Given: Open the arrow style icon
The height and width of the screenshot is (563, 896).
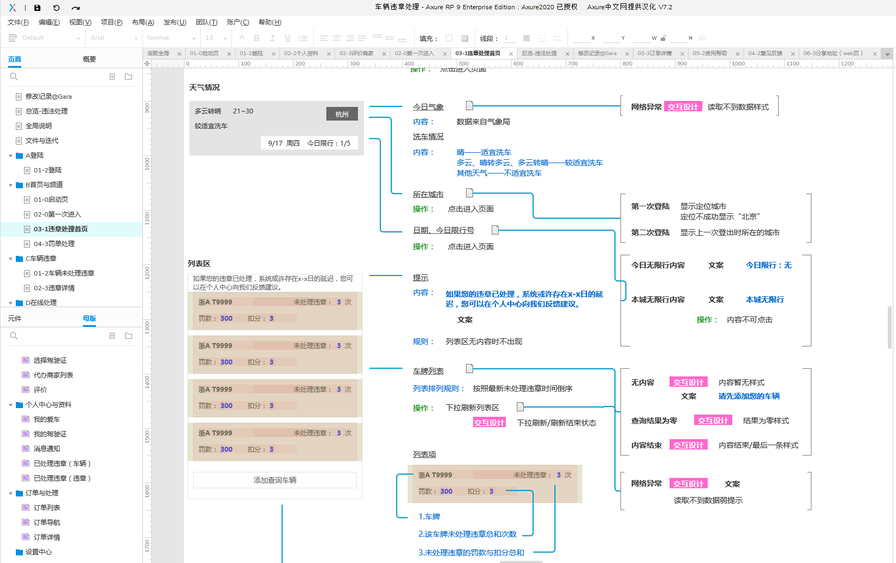Looking at the screenshot, I should click(557, 38).
